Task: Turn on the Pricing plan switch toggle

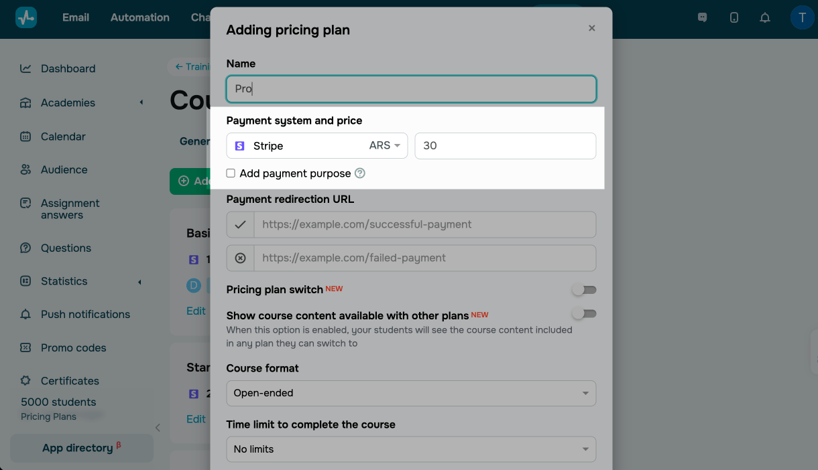Action: click(x=583, y=290)
